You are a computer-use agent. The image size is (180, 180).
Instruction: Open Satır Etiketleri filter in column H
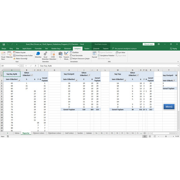point(76,80)
